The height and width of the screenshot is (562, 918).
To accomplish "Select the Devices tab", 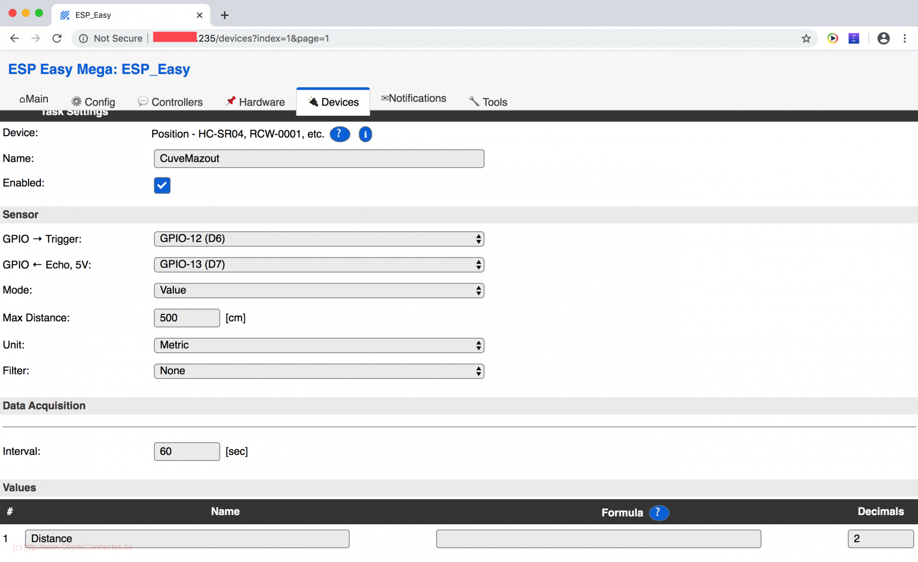I will tap(333, 102).
